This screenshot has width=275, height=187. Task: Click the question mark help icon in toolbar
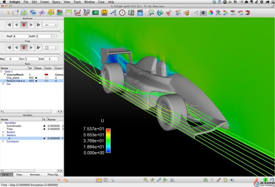(x=86, y=12)
